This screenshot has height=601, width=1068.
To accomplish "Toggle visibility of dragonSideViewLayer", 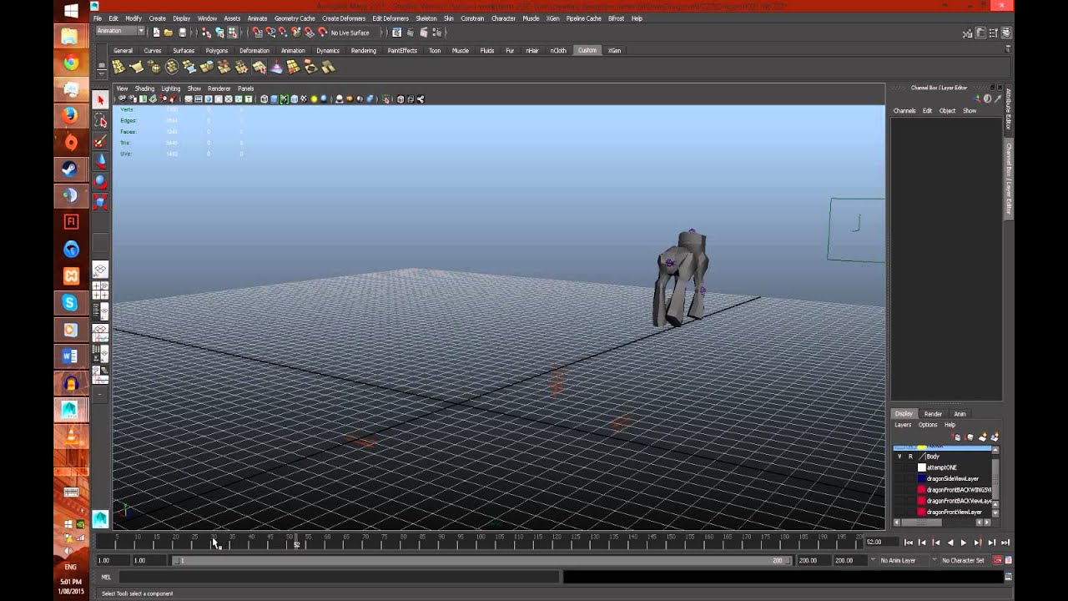I will [899, 479].
